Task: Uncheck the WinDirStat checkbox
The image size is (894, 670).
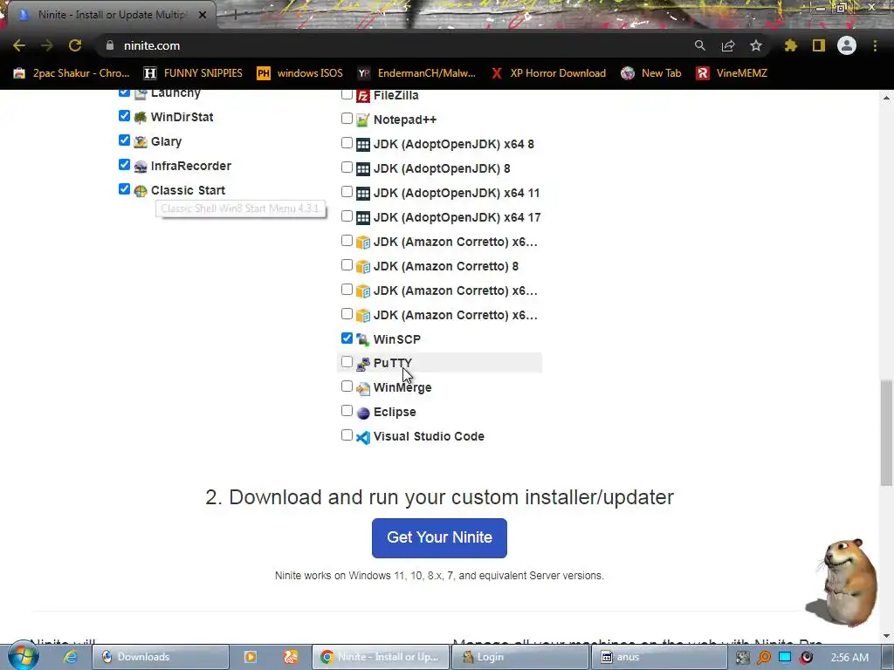Action: pos(124,116)
